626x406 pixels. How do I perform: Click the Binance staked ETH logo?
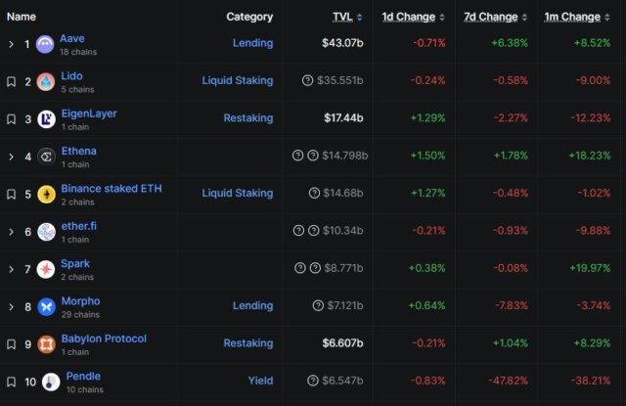tap(45, 194)
